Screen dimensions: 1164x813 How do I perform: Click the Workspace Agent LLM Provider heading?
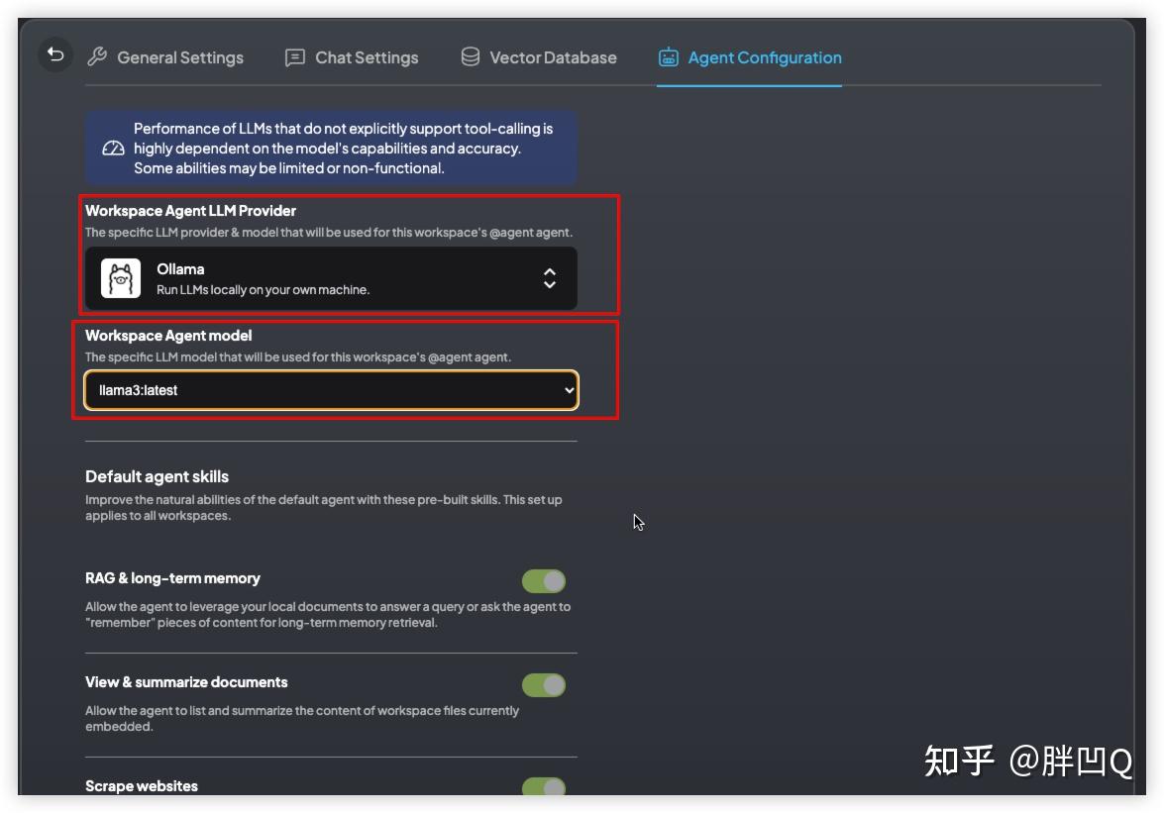coord(191,211)
